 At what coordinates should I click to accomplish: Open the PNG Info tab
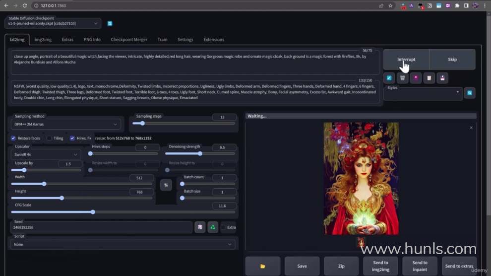pos(92,40)
